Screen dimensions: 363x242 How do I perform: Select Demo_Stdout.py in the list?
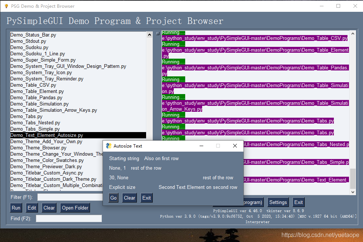78,41
